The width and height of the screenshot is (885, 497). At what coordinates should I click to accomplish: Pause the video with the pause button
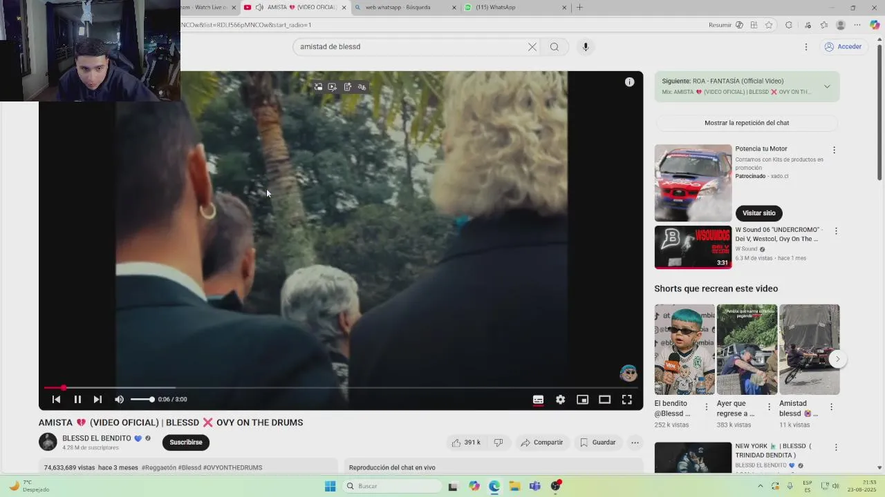tap(77, 399)
